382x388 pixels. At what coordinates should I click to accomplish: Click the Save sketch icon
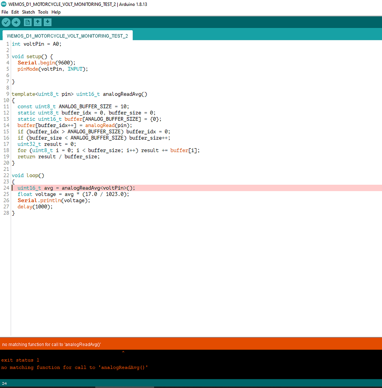tap(47, 22)
